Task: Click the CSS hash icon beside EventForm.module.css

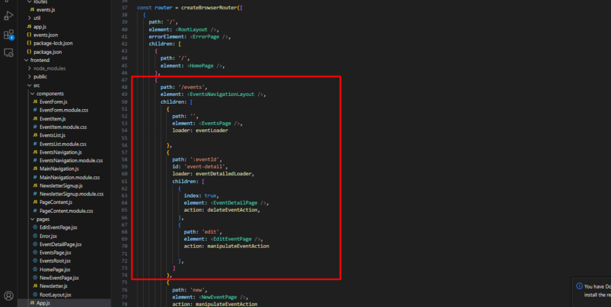Action: [x=35, y=110]
